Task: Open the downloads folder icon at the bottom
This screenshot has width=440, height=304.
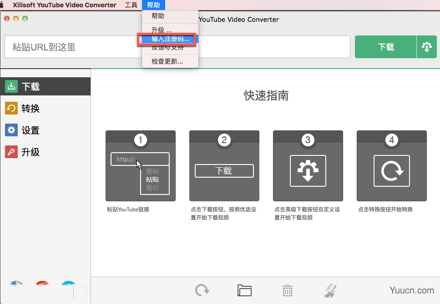Action: [x=244, y=290]
